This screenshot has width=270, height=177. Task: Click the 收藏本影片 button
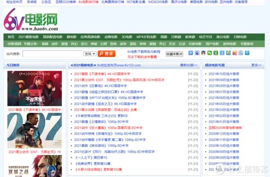tap(174, 54)
